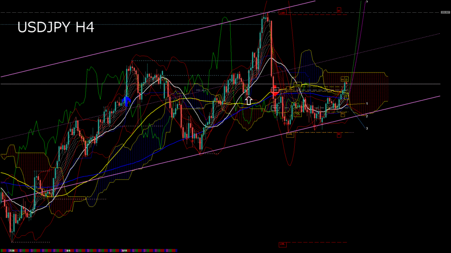Select projection endpoint labeled 3

pos(367,128)
